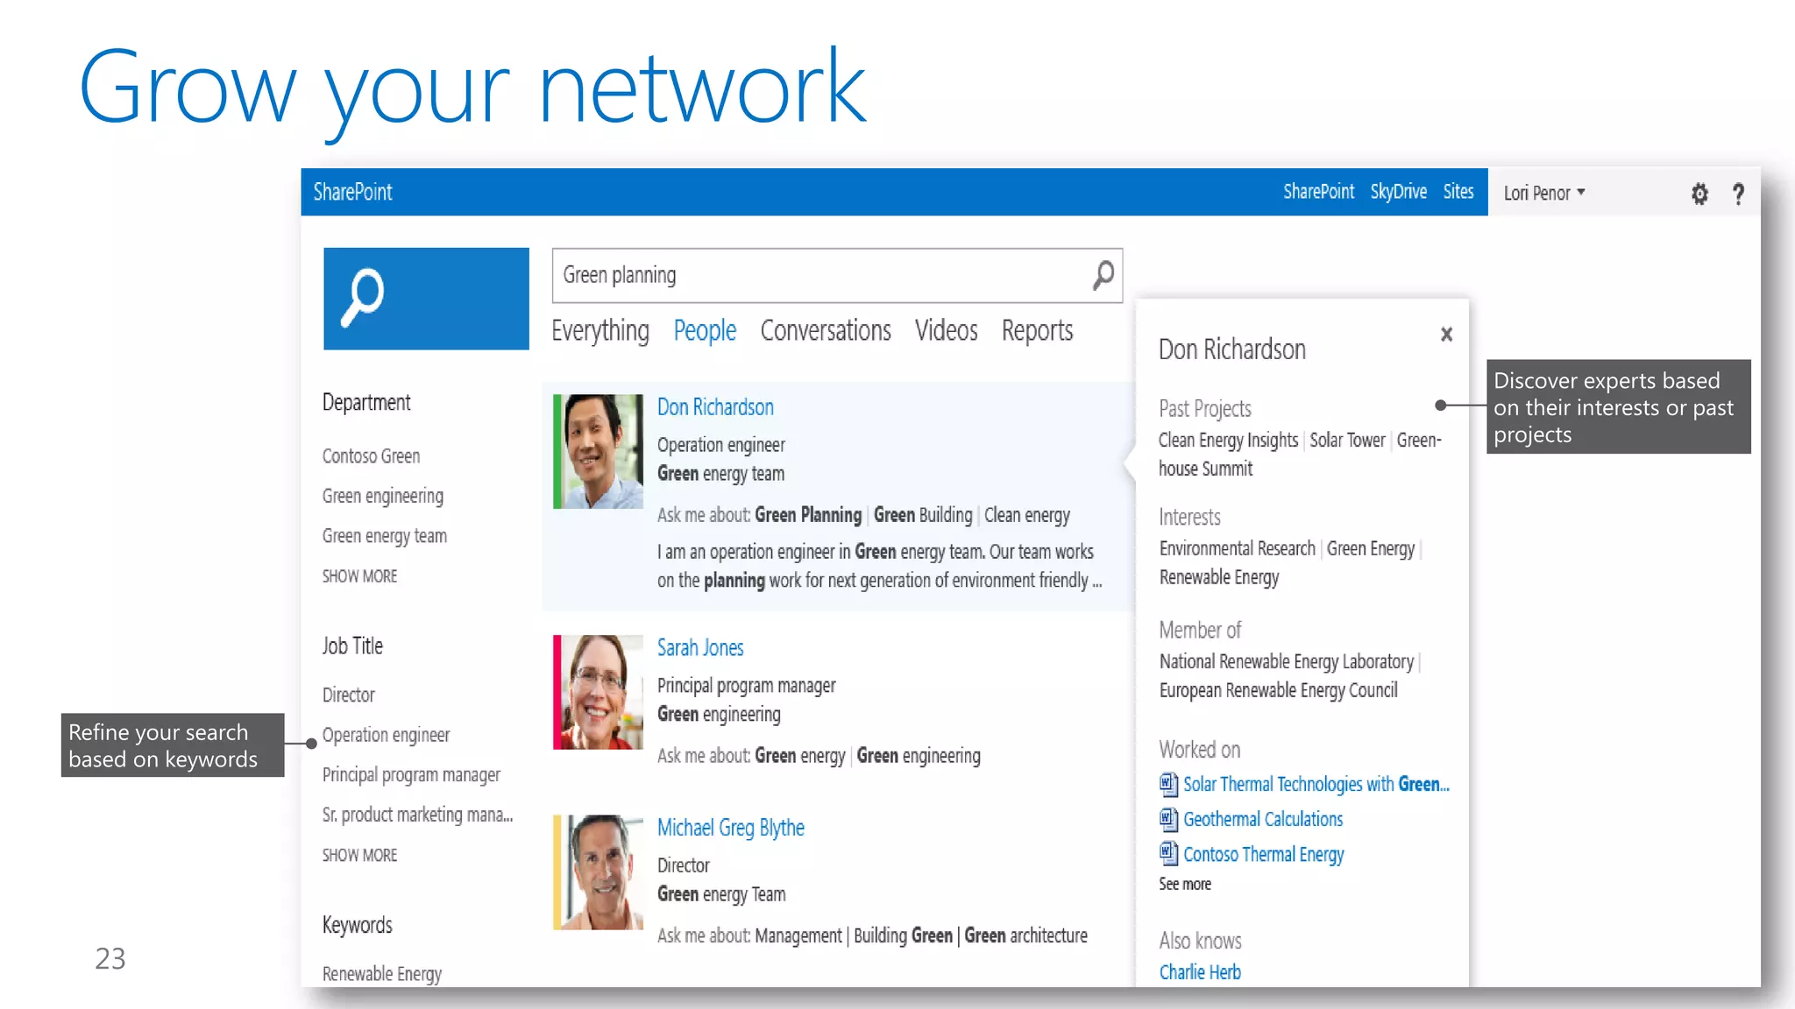Viewport: 1795px width, 1009px height.
Task: Click Word icon beside Contoso Thermal Energy
Action: (1168, 854)
